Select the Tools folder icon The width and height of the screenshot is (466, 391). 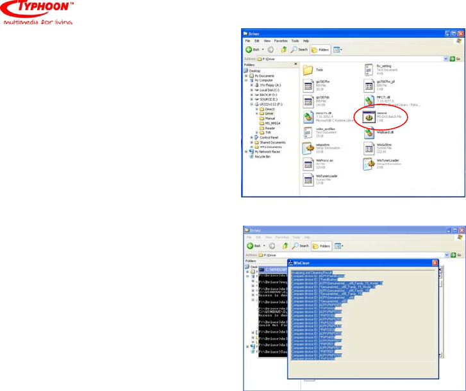pyautogui.click(x=308, y=70)
